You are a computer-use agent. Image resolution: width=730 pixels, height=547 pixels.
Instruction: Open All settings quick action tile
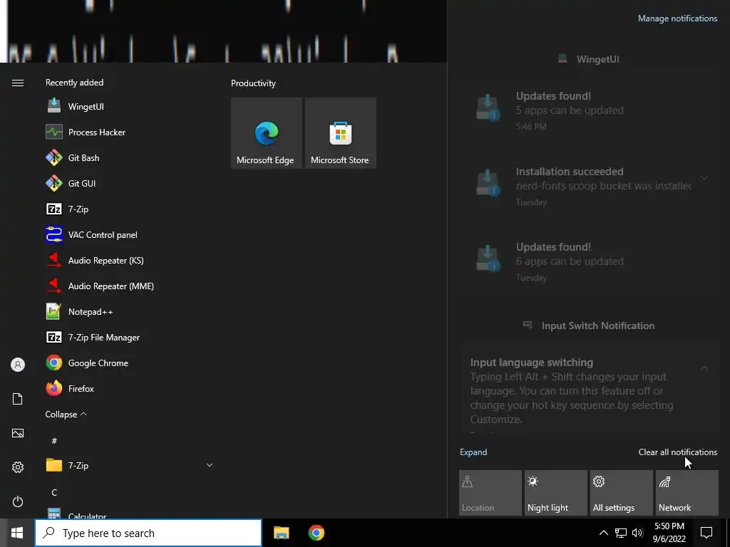click(x=622, y=493)
